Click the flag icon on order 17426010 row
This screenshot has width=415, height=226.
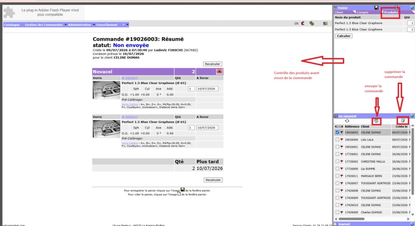pyautogui.click(x=342, y=205)
